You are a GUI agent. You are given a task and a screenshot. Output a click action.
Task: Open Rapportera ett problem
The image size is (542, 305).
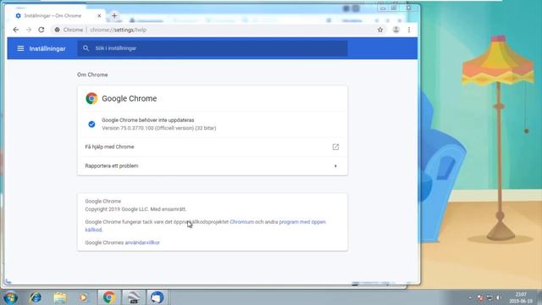(x=213, y=166)
